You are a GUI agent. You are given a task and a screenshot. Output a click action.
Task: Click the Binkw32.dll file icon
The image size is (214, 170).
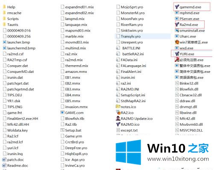177,83
